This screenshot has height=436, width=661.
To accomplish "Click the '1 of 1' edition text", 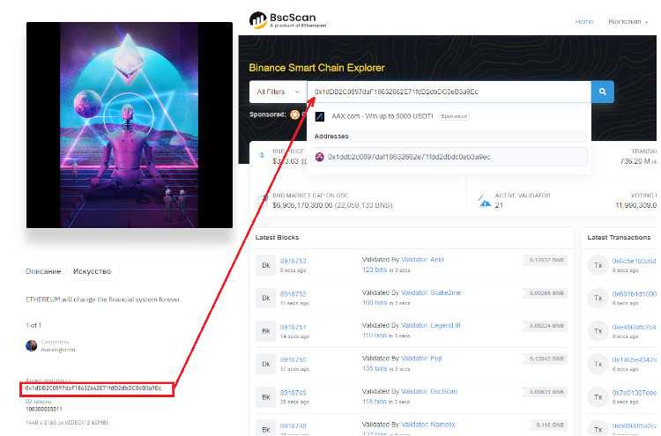I will [33, 325].
